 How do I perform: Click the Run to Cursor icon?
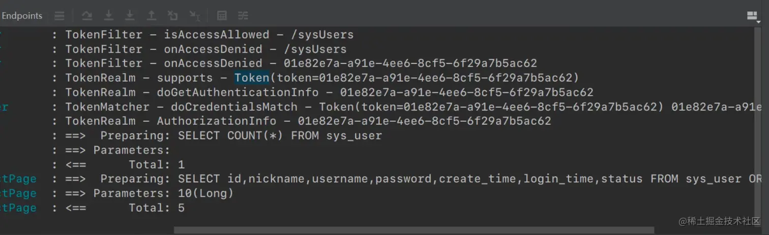point(194,16)
